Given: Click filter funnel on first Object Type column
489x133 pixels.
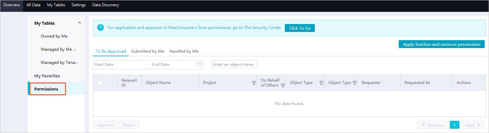Looking at the screenshot, I should 321,83.
